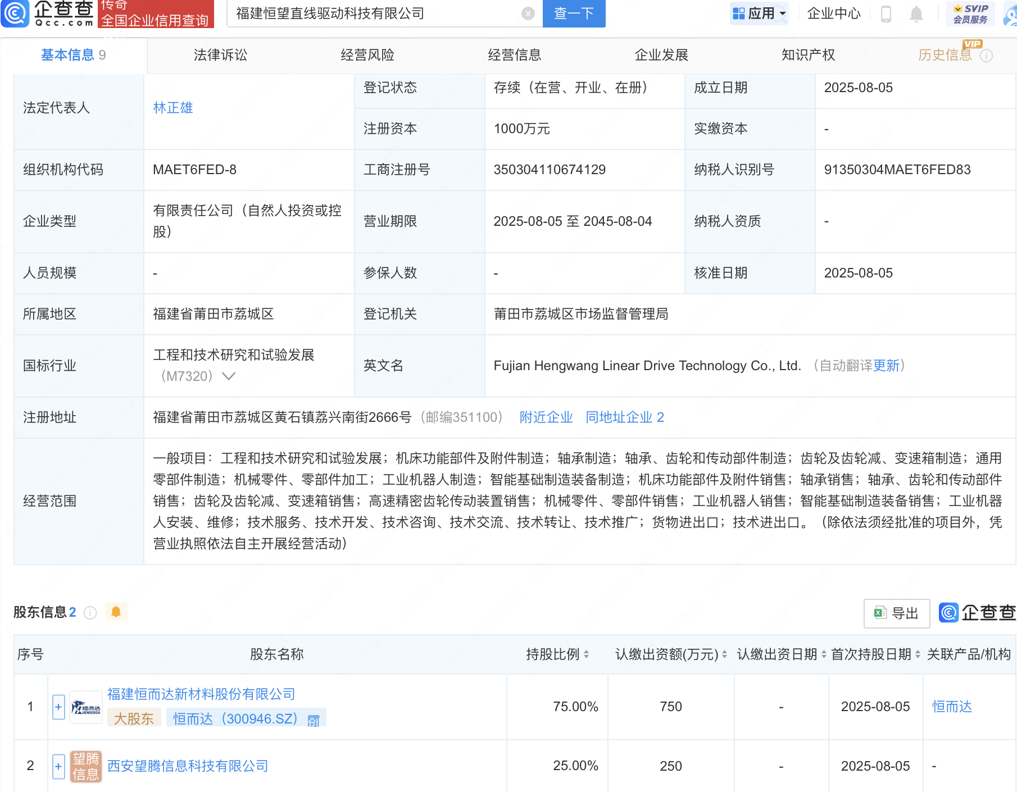Open SVIP member services

point(971,13)
